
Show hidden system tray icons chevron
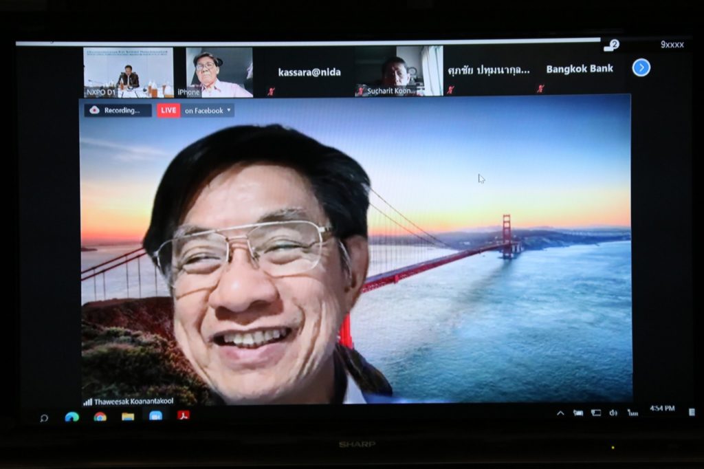point(560,413)
